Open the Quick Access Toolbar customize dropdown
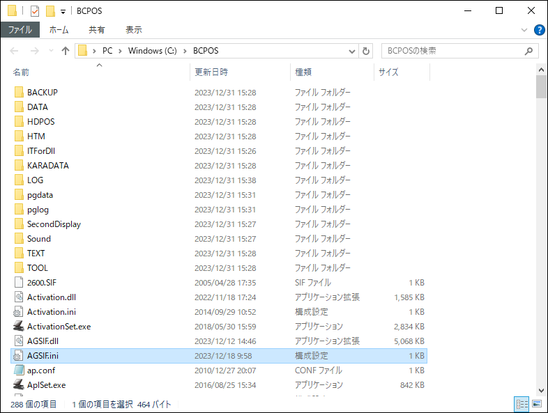The height and width of the screenshot is (413, 548). pos(63,11)
